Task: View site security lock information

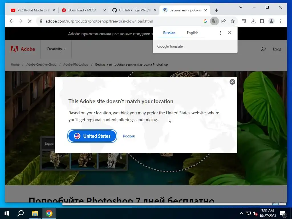Action: (x=41, y=21)
